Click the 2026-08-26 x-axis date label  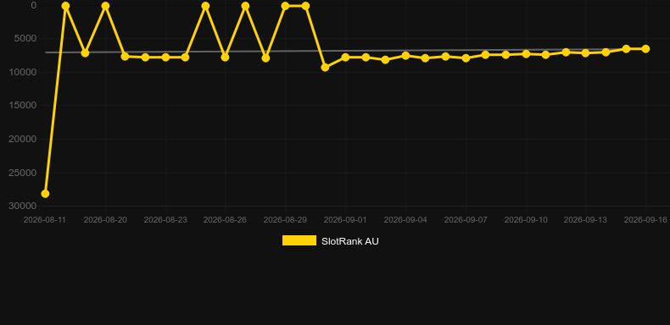226,220
